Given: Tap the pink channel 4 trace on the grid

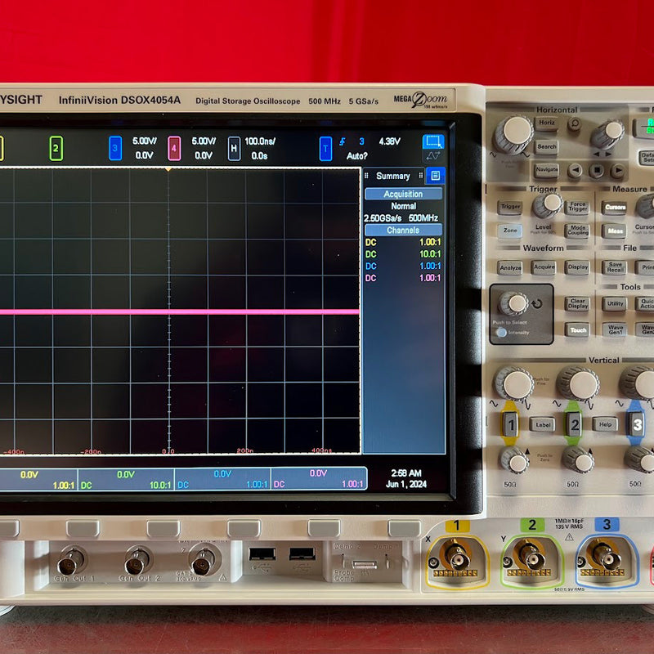Looking at the screenshot, I should point(179,312).
